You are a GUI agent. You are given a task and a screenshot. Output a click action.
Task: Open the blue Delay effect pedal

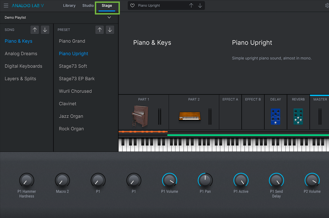click(275, 116)
